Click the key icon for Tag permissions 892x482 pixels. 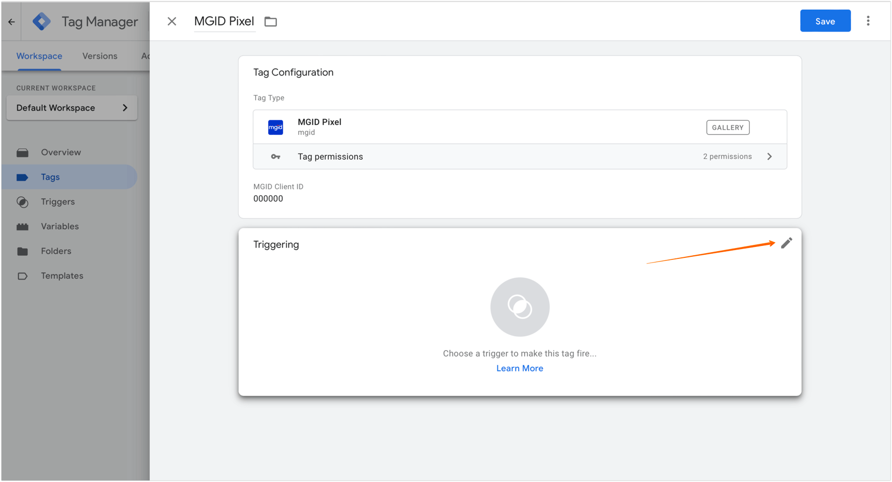[x=275, y=156]
